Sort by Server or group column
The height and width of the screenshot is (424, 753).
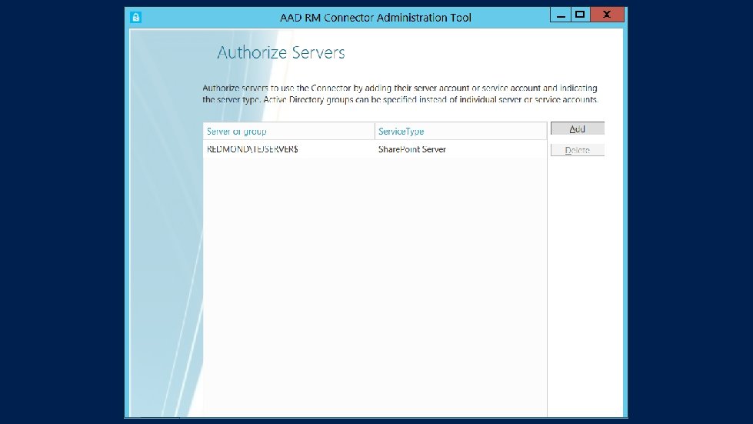289,131
